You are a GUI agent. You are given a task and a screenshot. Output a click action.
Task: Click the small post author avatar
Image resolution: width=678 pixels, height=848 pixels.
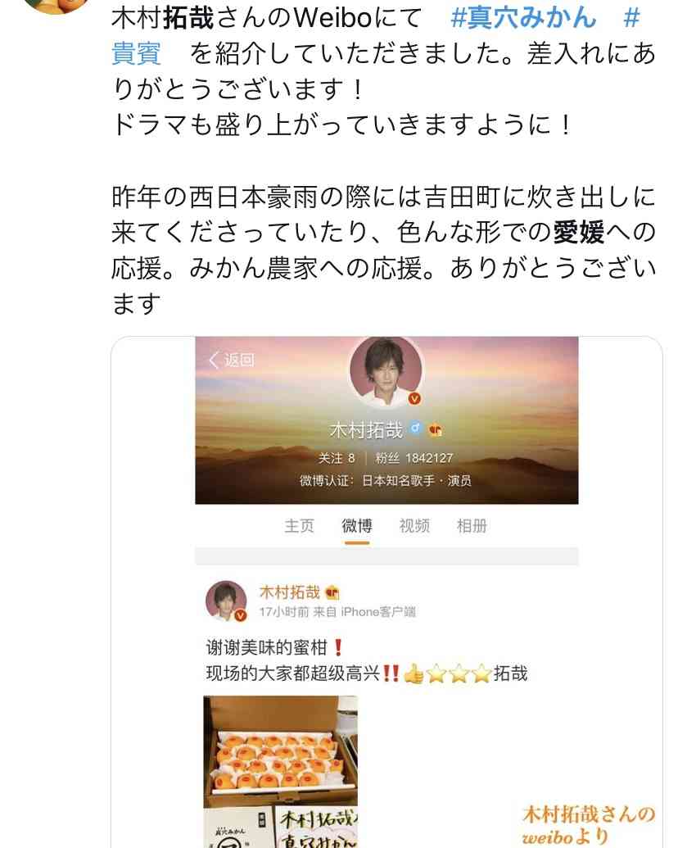(x=226, y=601)
